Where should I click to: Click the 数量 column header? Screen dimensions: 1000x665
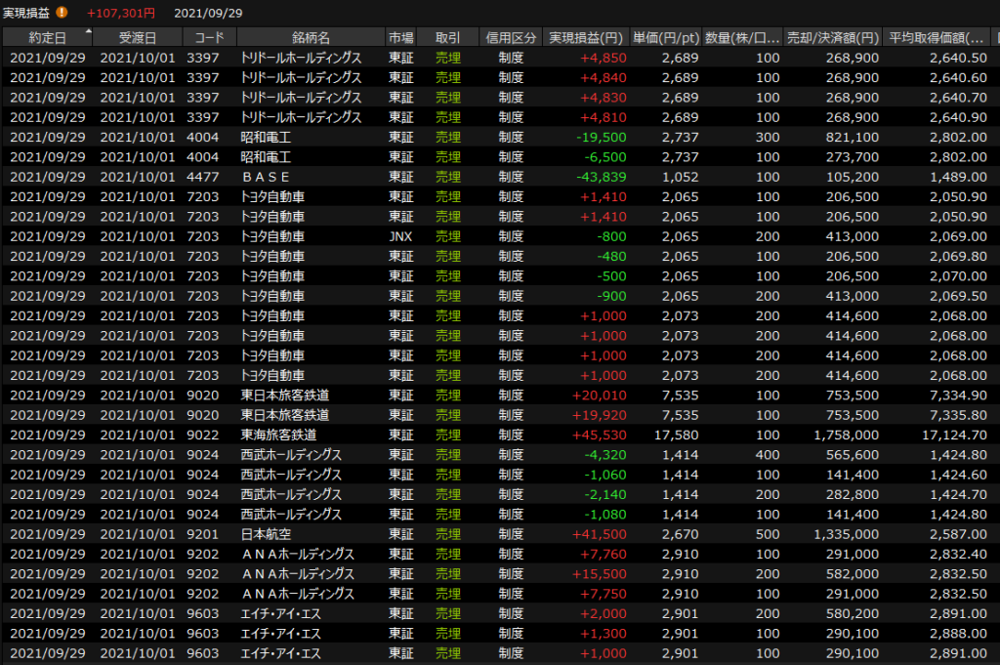743,38
